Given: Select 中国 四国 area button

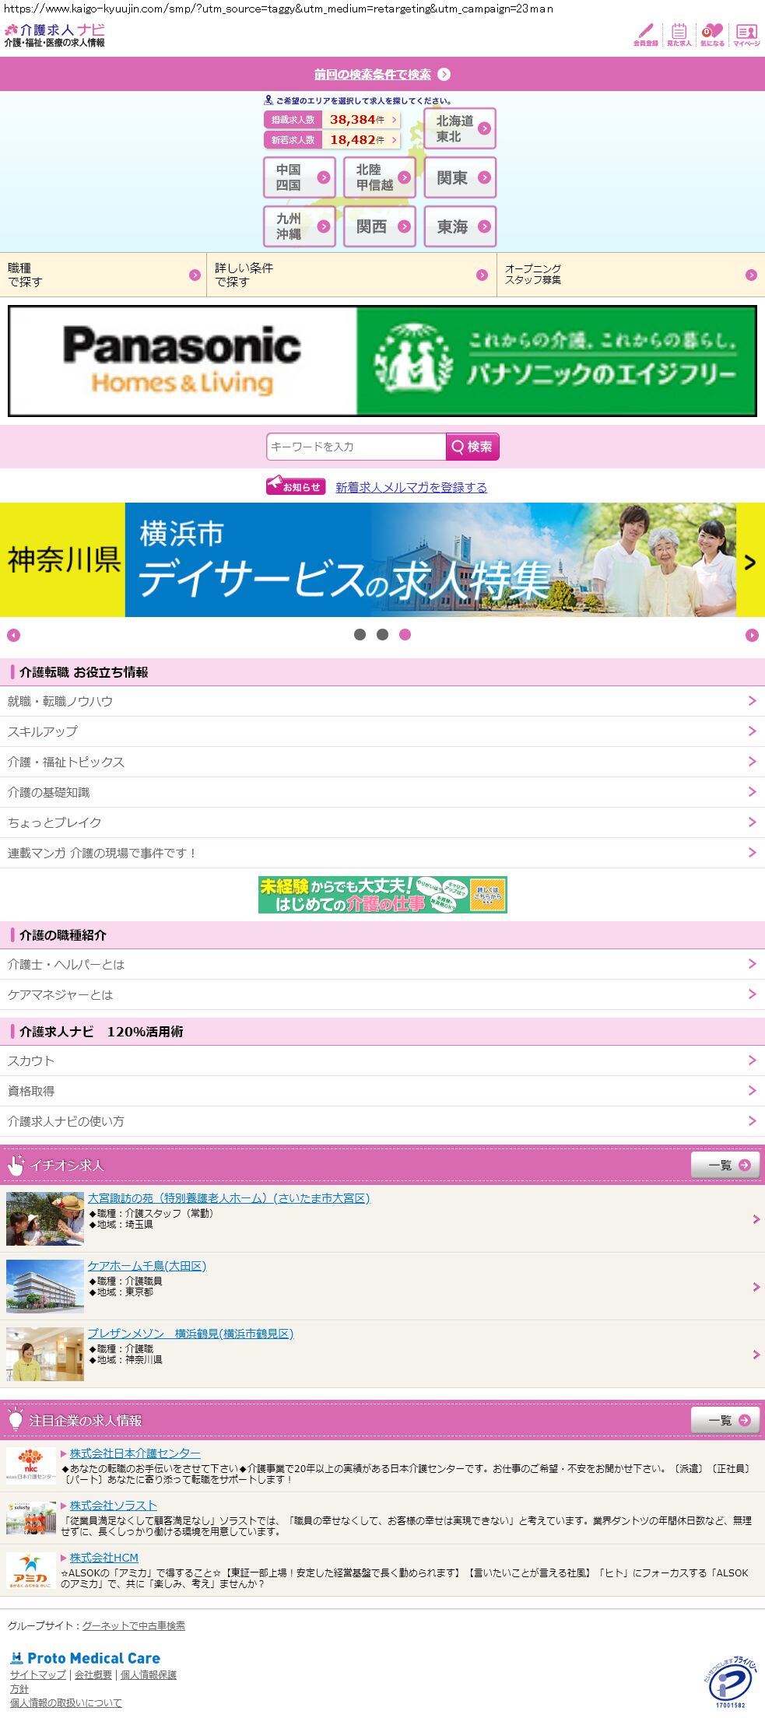Looking at the screenshot, I should coord(300,177).
